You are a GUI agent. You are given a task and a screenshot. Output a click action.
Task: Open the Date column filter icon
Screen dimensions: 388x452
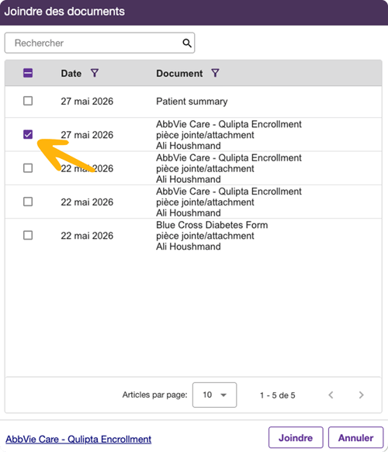(95, 73)
